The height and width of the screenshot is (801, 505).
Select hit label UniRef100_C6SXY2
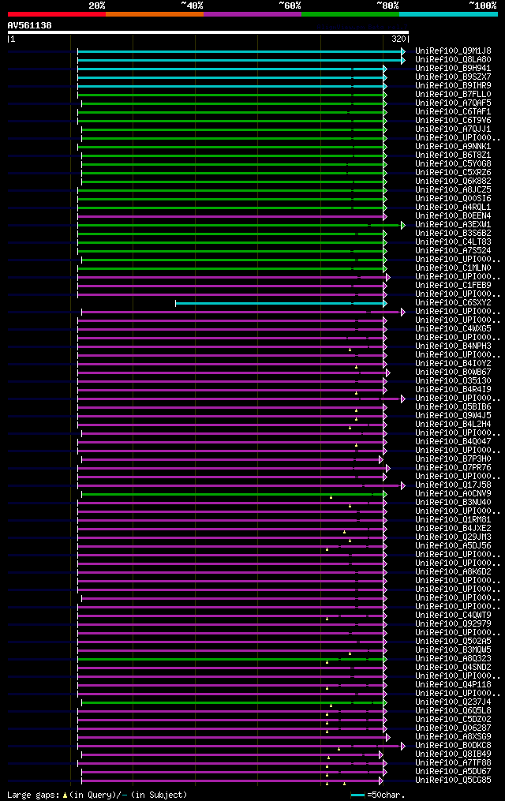[x=453, y=303]
